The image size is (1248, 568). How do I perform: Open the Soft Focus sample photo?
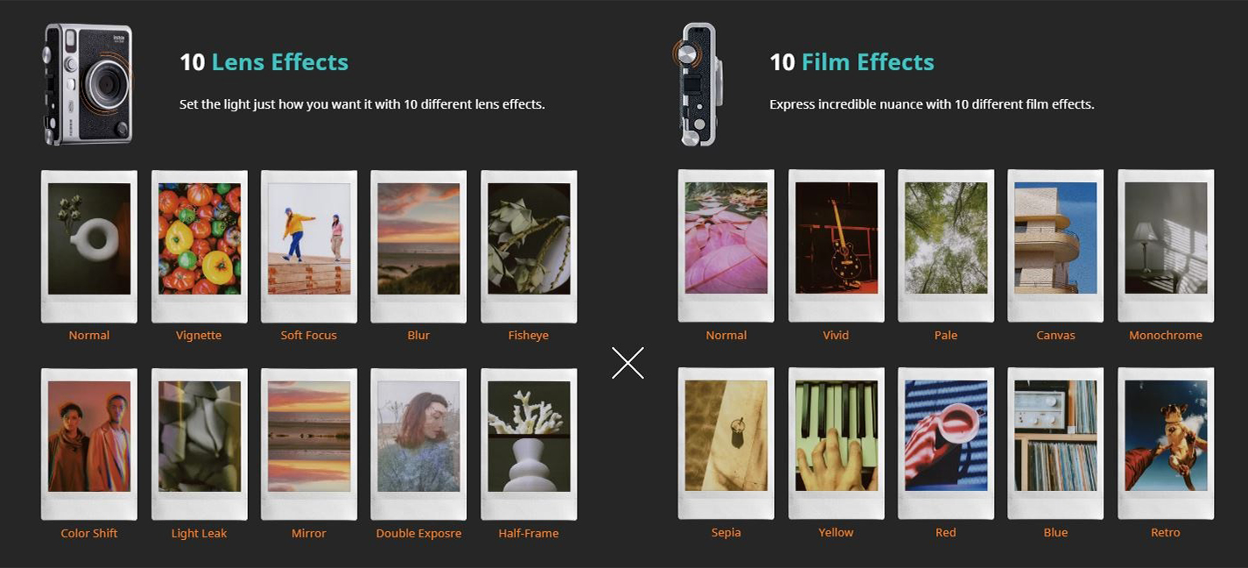308,246
